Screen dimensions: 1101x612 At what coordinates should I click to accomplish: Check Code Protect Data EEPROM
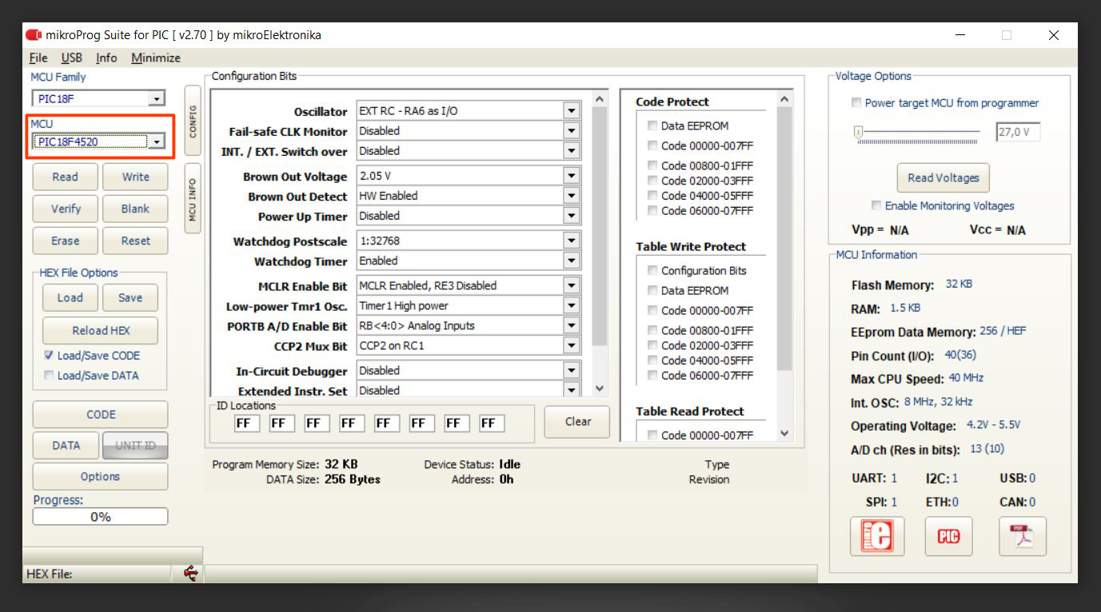(653, 125)
